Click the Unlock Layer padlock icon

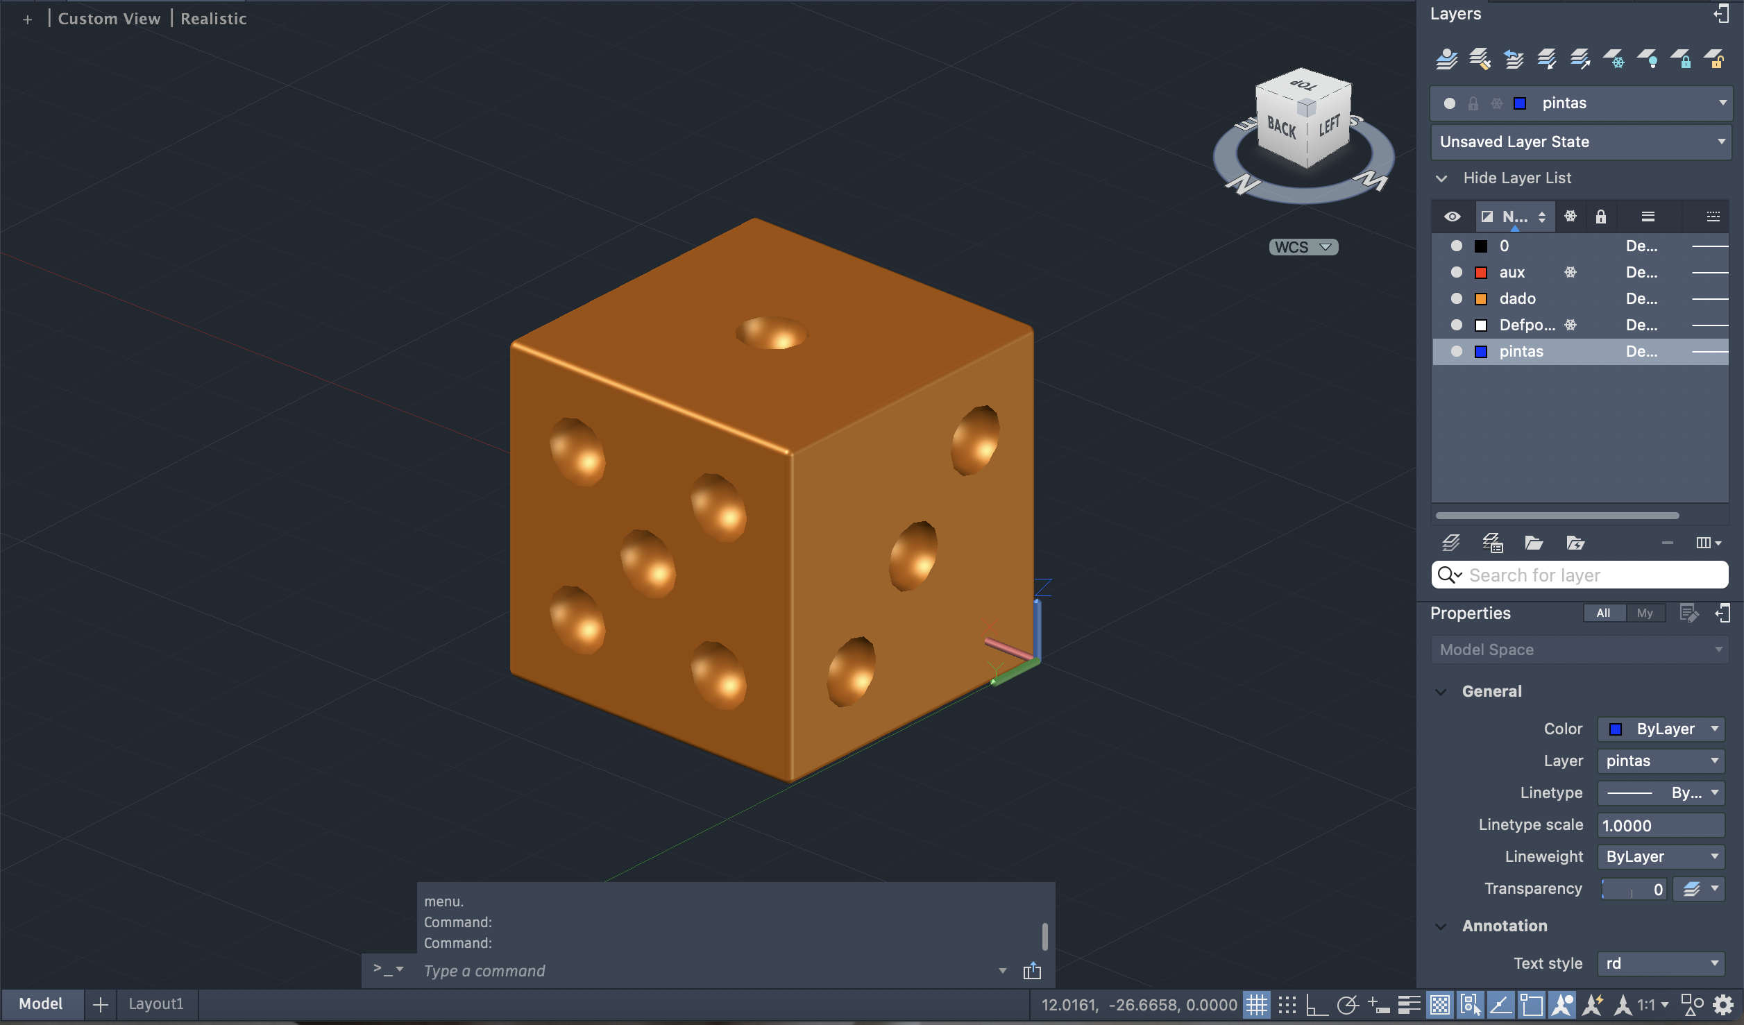[1713, 59]
